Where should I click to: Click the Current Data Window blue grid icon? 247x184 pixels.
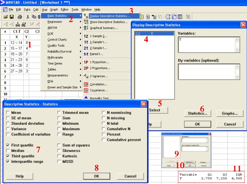[x=174, y=17]
